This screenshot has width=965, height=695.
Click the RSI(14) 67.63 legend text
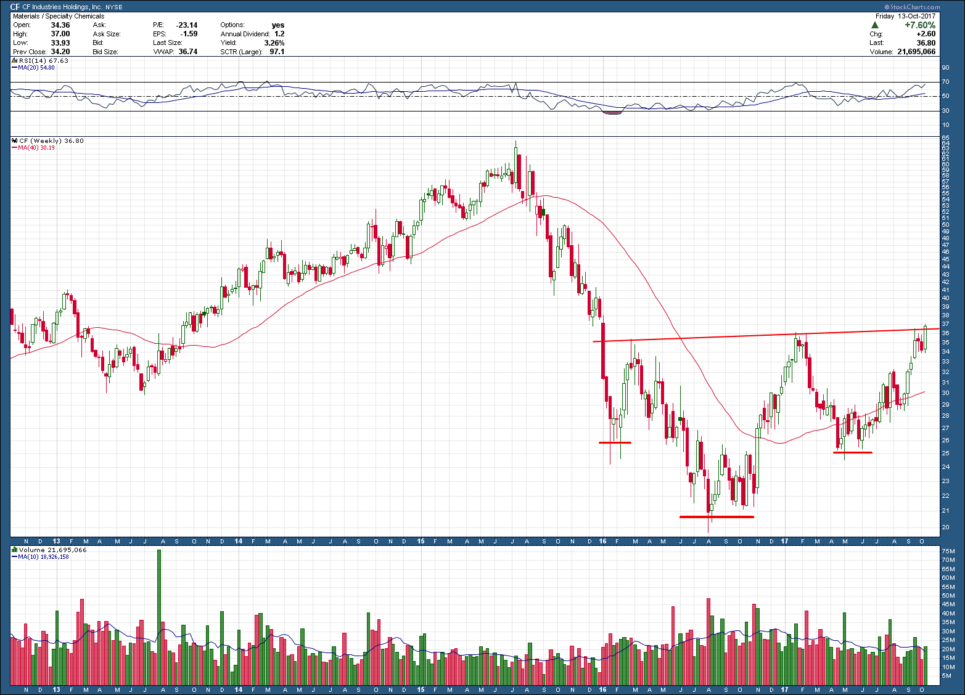(44, 61)
